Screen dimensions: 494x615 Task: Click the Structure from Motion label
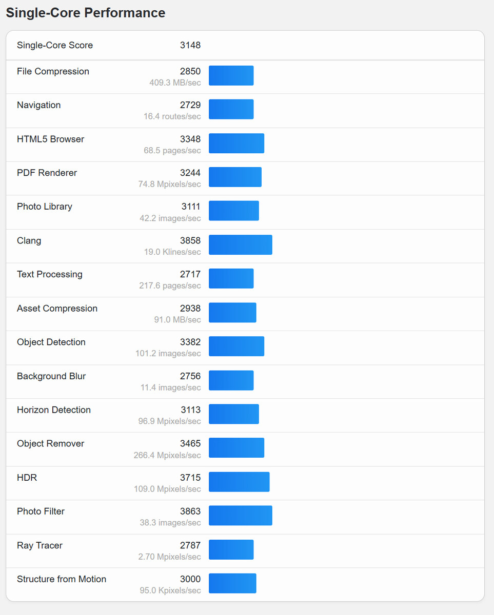(62, 579)
